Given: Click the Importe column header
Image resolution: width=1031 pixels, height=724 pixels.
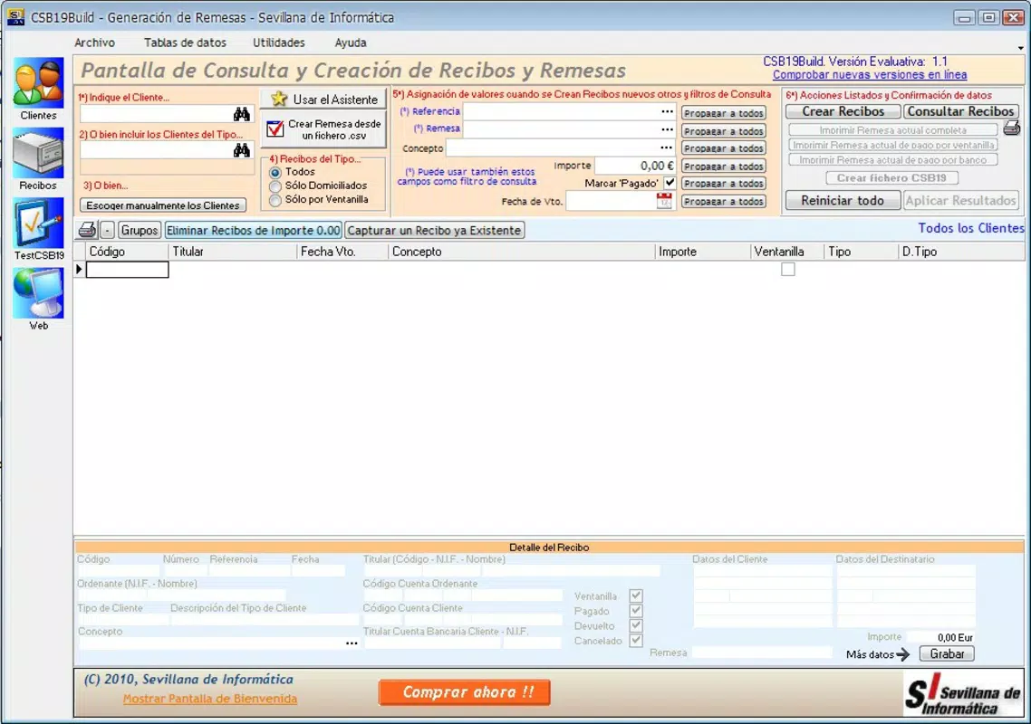Looking at the screenshot, I should click(x=703, y=252).
